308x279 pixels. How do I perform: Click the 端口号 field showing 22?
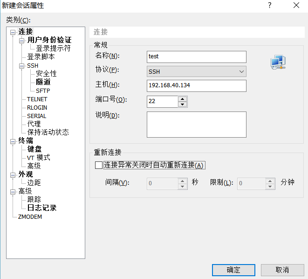[x=163, y=102]
